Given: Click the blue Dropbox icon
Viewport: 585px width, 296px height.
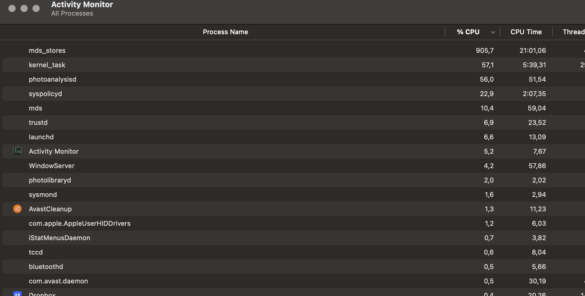Looking at the screenshot, I should 17,294.
